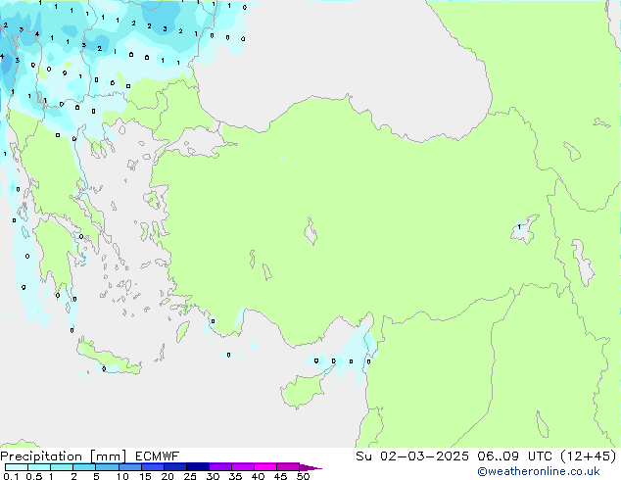
Task: Click the 10–15 mm legend swatch
Action: pyautogui.click(x=129, y=467)
